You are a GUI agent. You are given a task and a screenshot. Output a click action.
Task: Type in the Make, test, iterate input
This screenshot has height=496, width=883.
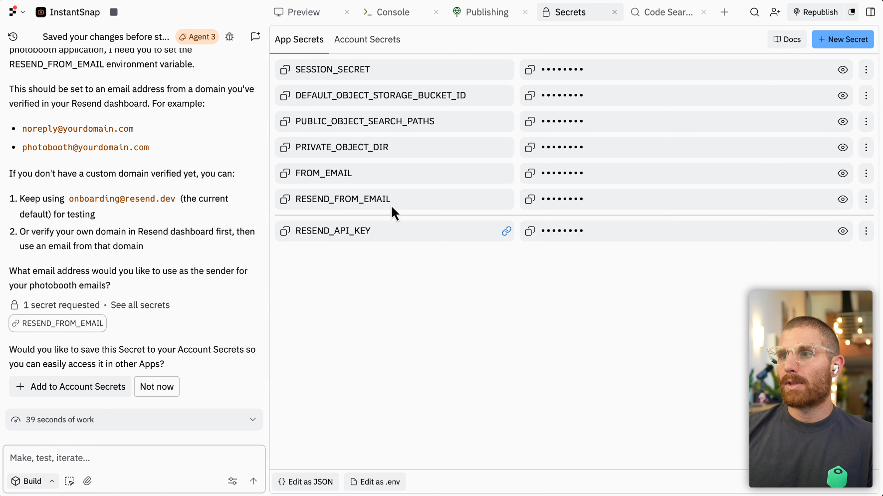point(134,458)
